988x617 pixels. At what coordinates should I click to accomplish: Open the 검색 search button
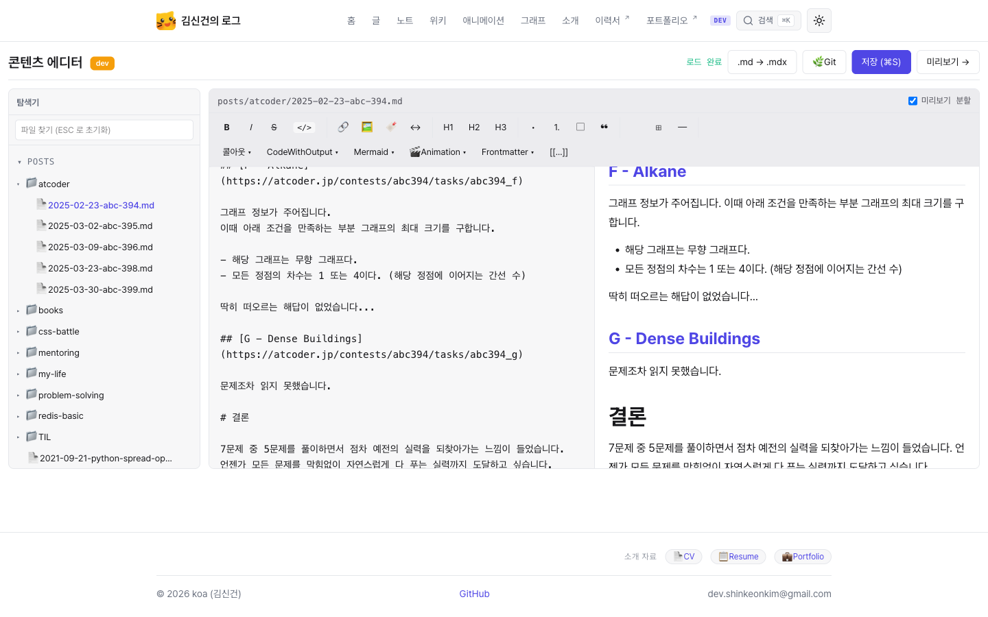(x=768, y=21)
